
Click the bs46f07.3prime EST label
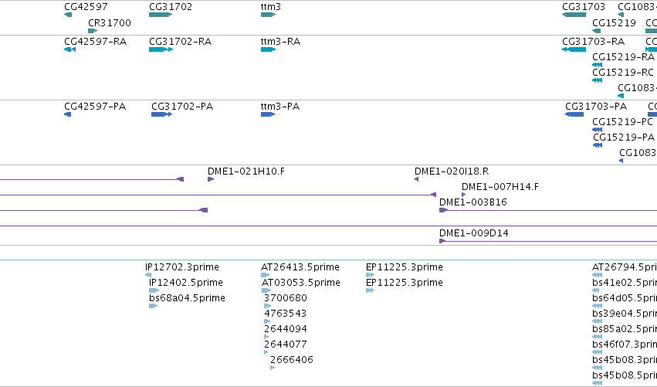[625, 345]
